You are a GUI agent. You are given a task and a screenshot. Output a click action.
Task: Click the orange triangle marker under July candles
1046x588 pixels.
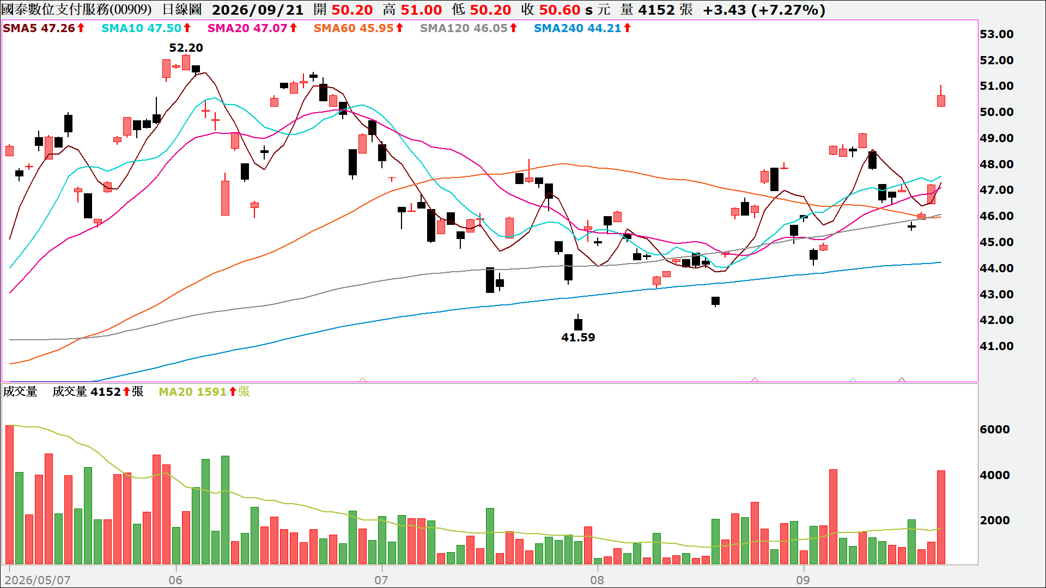pyautogui.click(x=362, y=379)
